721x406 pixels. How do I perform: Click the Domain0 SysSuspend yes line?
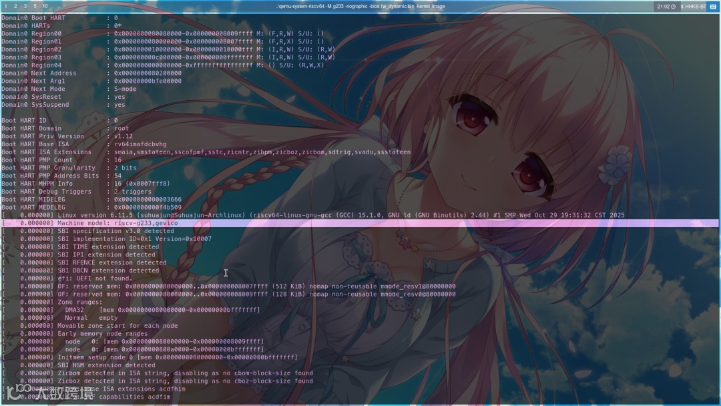[63, 105]
